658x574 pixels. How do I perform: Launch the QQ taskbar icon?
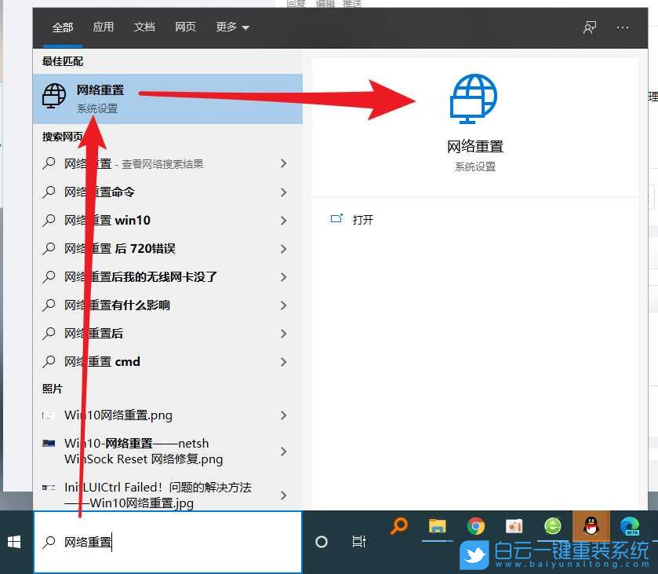coord(591,526)
